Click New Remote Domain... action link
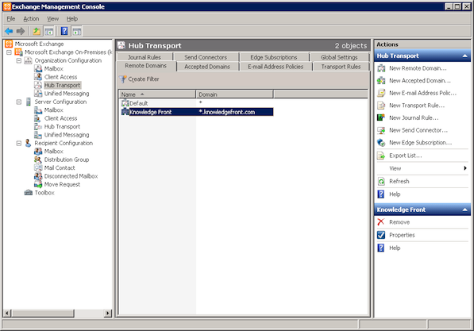 [x=418, y=68]
